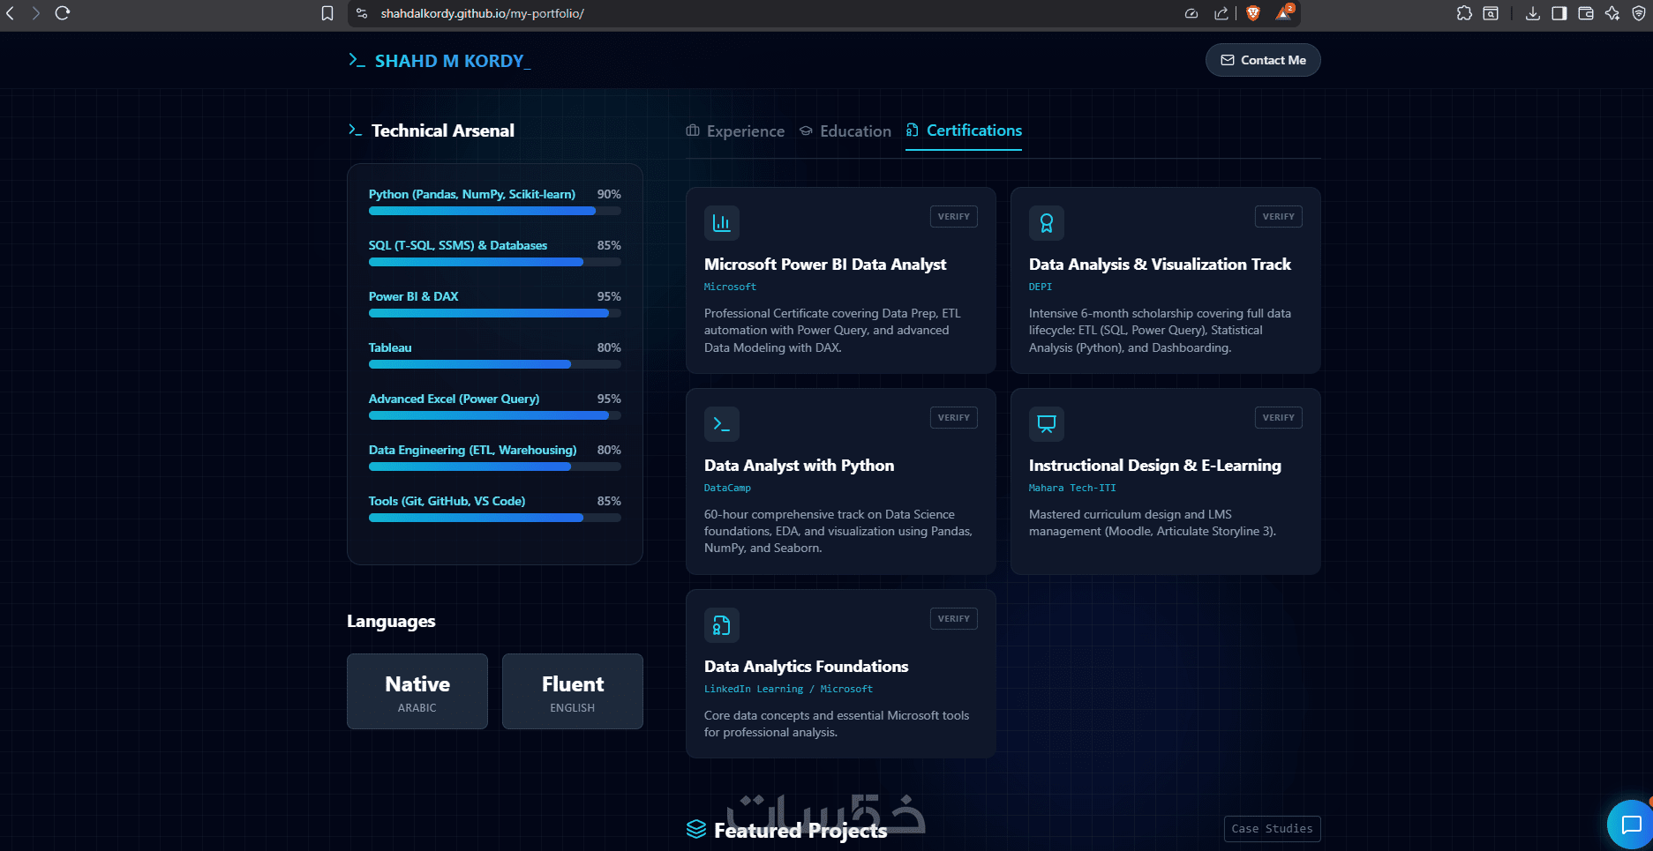Screen dimensions: 1653x851
Task: Click the SHAHD M KORDY_ site logo
Action: pyautogui.click(x=440, y=61)
